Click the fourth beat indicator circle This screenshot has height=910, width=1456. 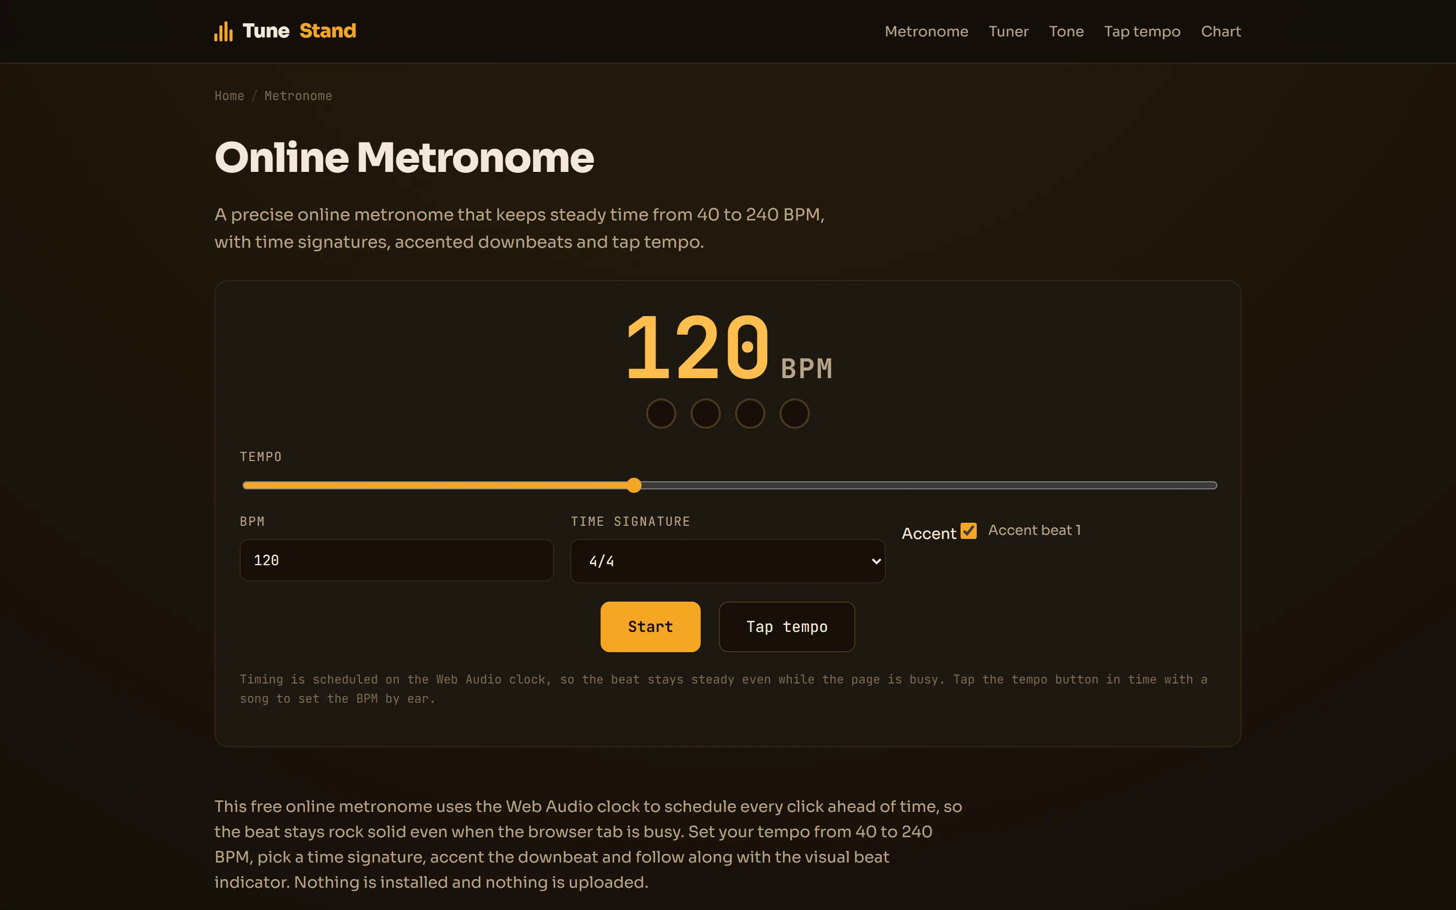tap(794, 414)
